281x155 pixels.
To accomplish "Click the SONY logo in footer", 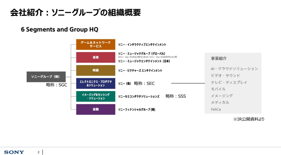I will (x=14, y=152).
